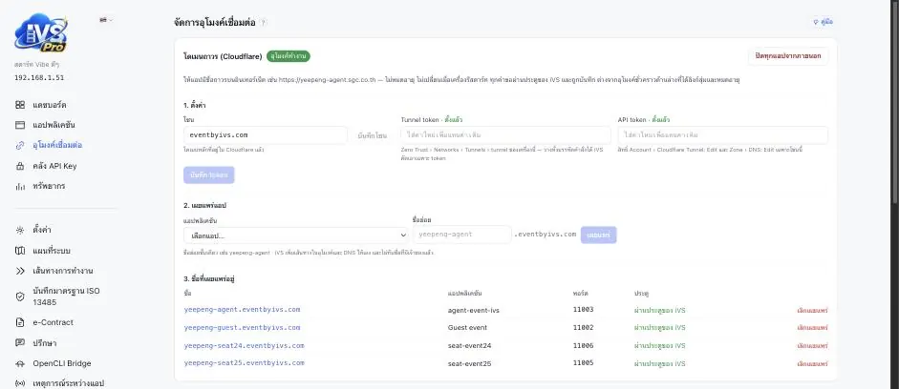This screenshot has width=899, height=389.
Task: Focus the API token input field
Action: [723, 135]
